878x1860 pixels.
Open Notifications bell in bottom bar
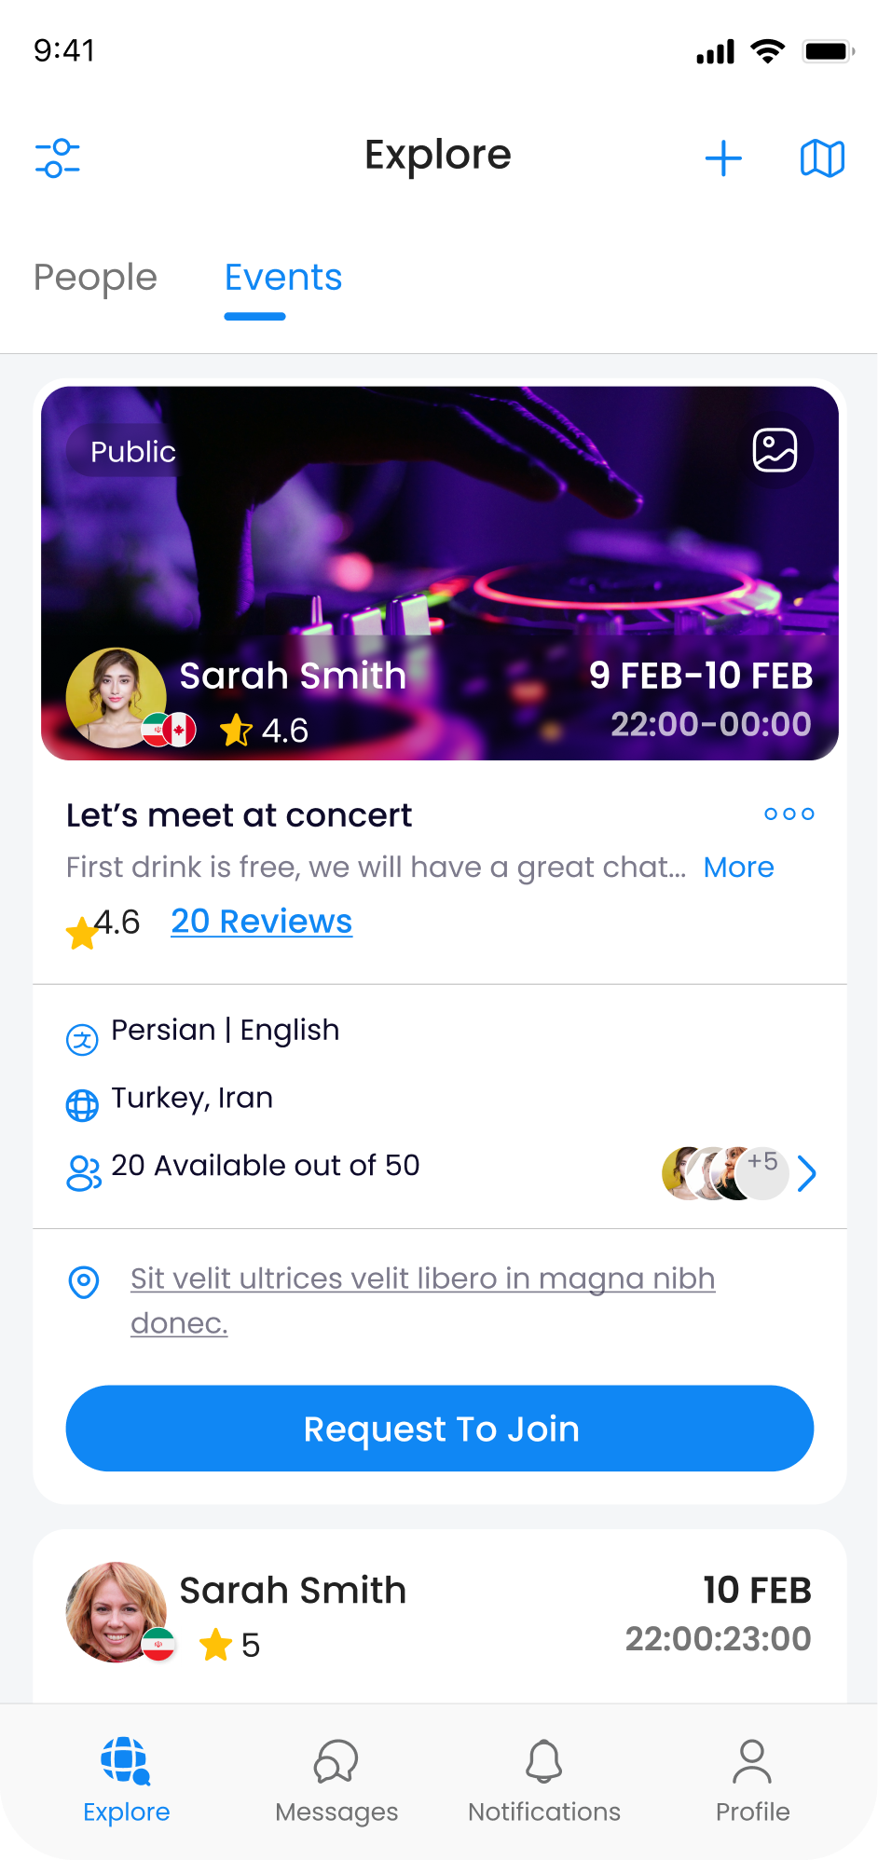coord(544,1780)
